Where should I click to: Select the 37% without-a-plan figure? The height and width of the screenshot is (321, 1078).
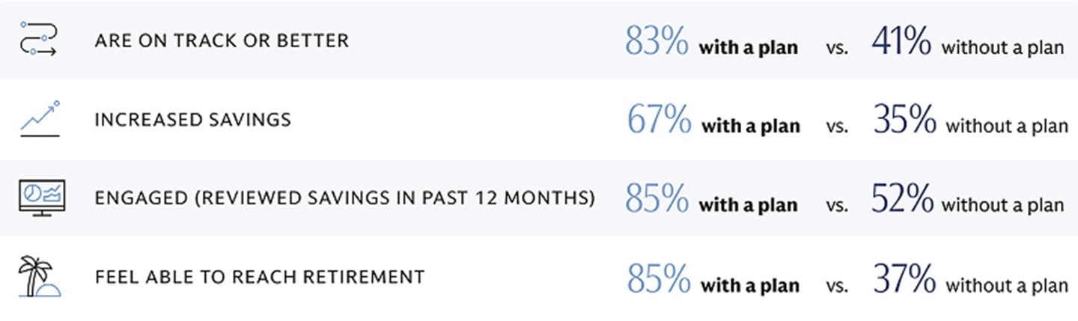[x=904, y=280]
